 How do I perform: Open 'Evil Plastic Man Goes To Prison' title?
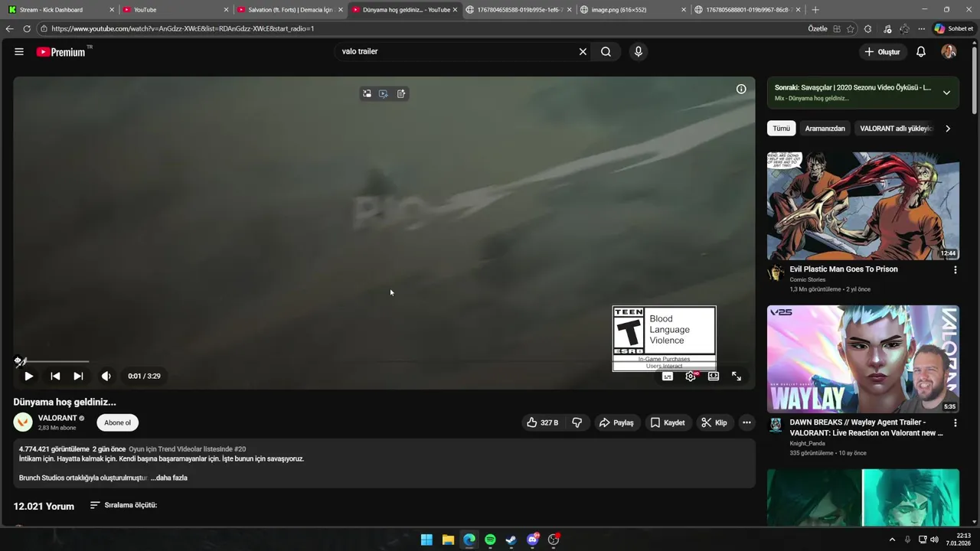pos(844,269)
